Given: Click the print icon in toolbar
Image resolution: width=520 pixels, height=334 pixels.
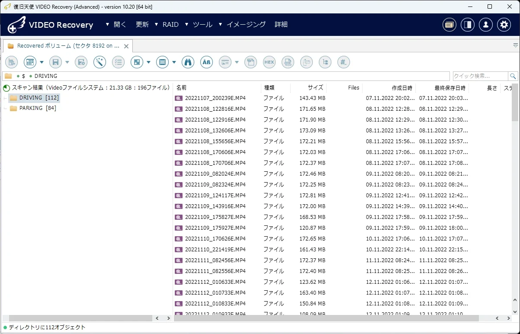Looking at the screenshot, I should 288,62.
